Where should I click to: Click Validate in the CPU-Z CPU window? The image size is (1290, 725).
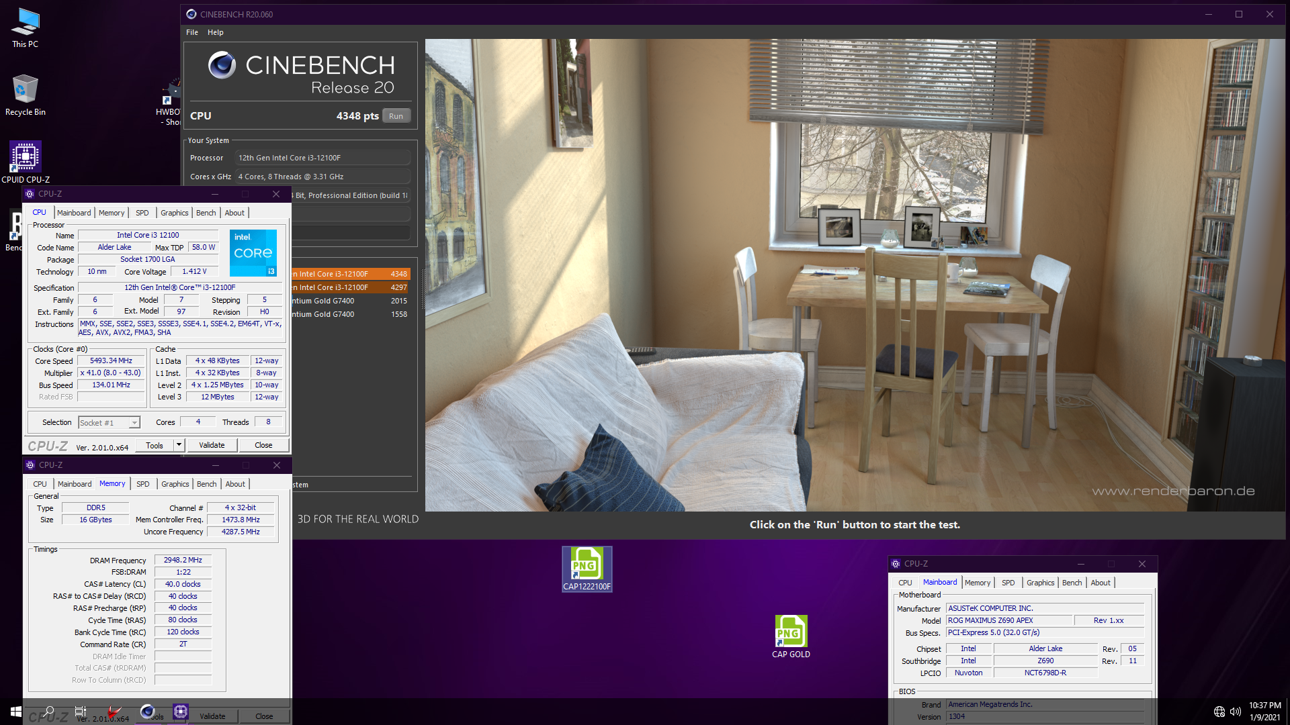point(212,445)
